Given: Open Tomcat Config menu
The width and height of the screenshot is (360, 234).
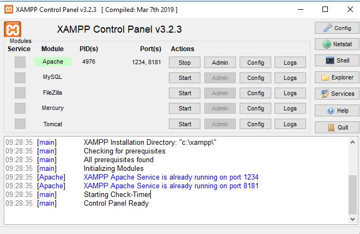Looking at the screenshot, I should point(255,124).
